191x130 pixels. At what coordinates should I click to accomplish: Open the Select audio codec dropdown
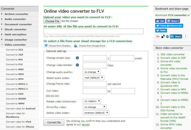94,78
